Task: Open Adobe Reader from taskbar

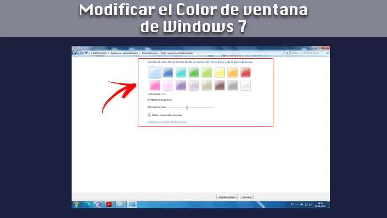Action: point(109,204)
